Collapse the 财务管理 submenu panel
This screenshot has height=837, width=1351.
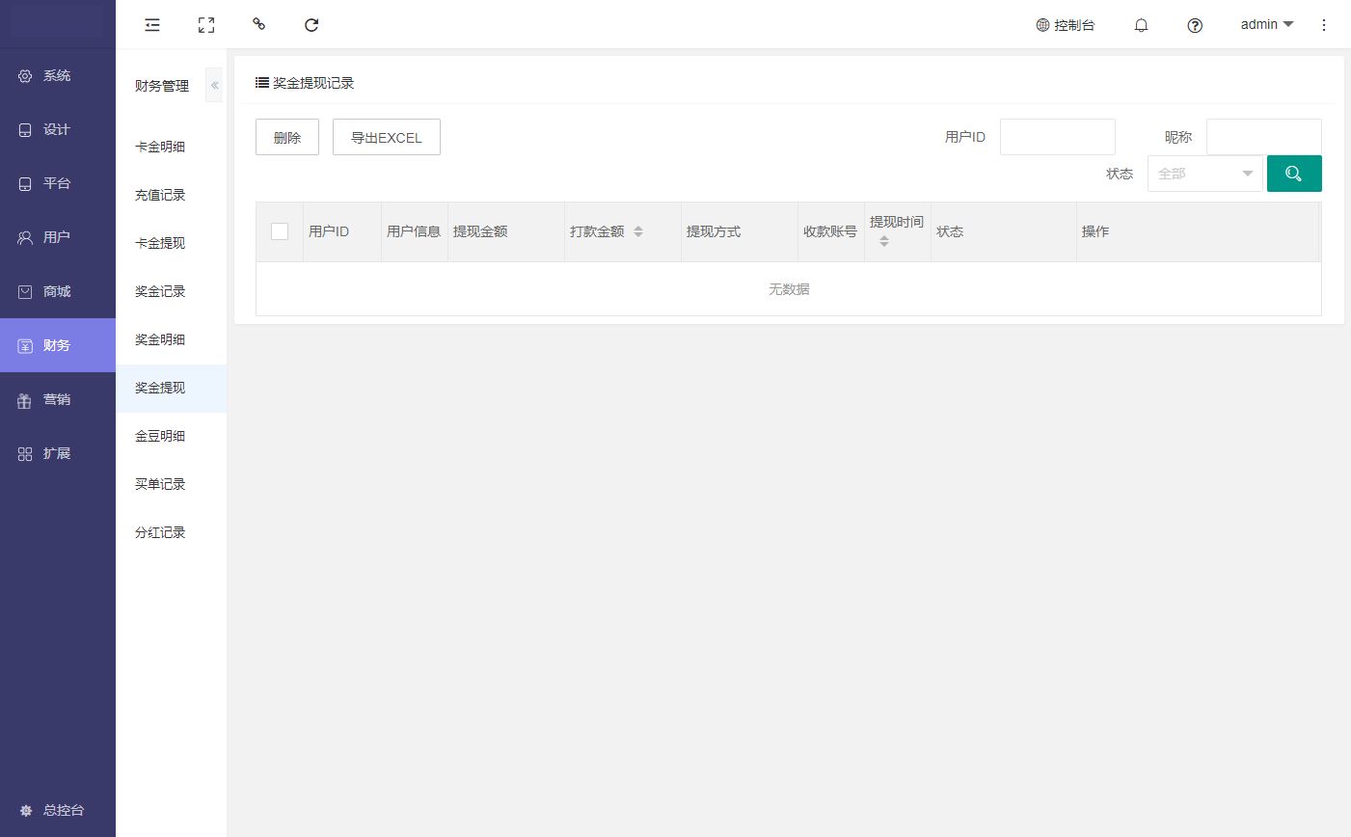[x=214, y=86]
